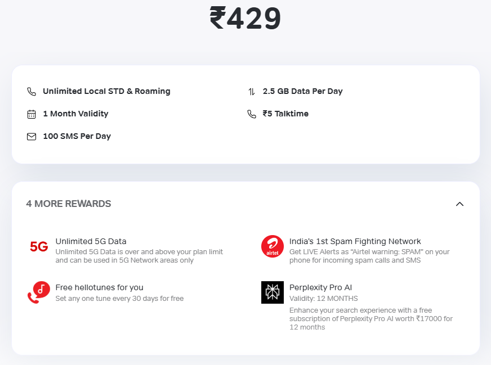This screenshot has height=365, width=491.
Task: Click the Perplexity Pro AI logo
Action: tap(272, 292)
